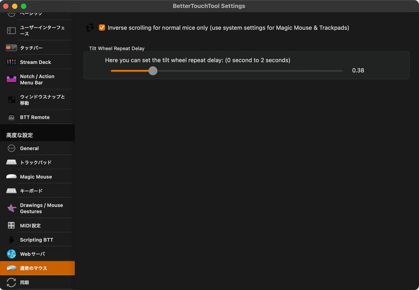Screen dimensions: 419x290
Task: Select Stream Deck in sidebar
Action: point(37,62)
